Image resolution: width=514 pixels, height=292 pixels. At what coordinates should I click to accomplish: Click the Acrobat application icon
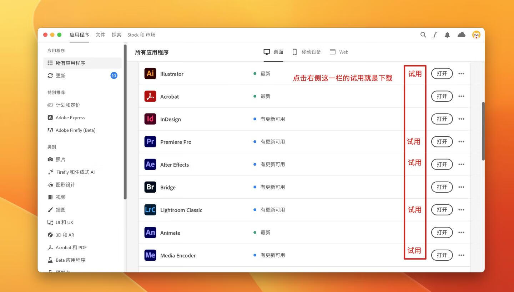[150, 96]
